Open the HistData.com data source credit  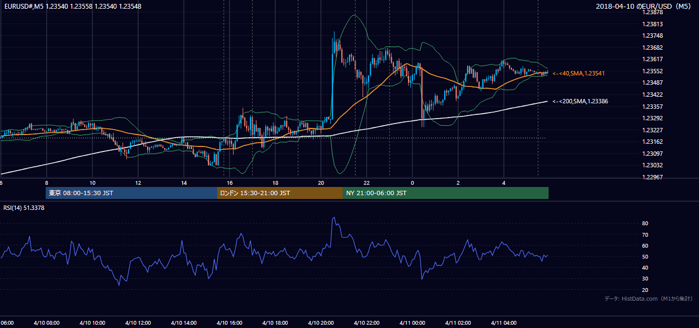pos(649,298)
